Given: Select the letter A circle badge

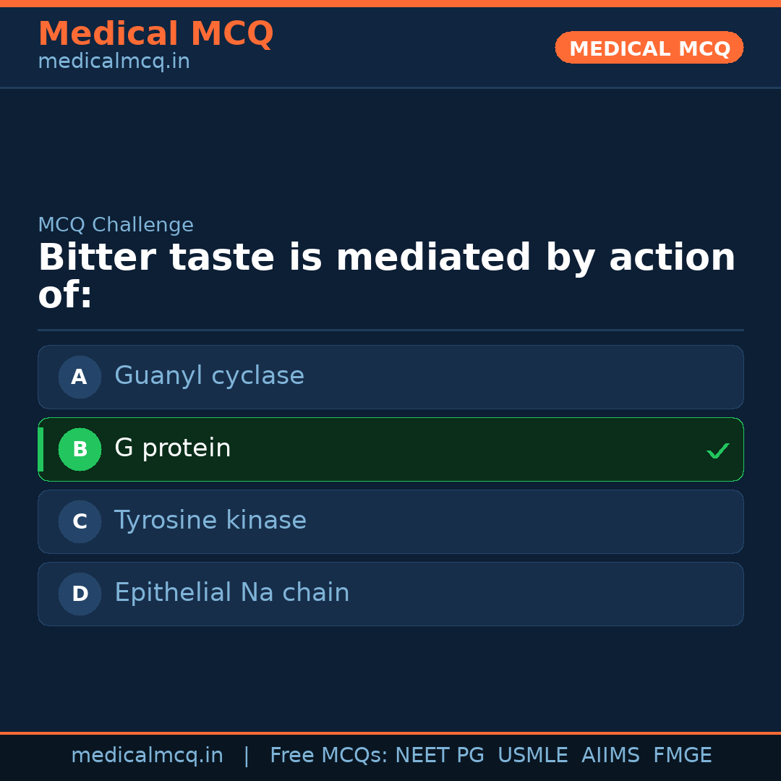Looking at the screenshot, I should 80,377.
